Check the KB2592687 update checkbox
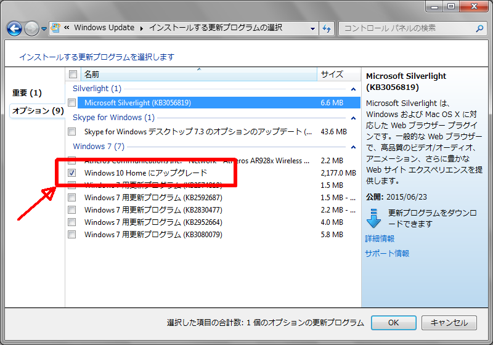493x345 pixels. (x=71, y=198)
